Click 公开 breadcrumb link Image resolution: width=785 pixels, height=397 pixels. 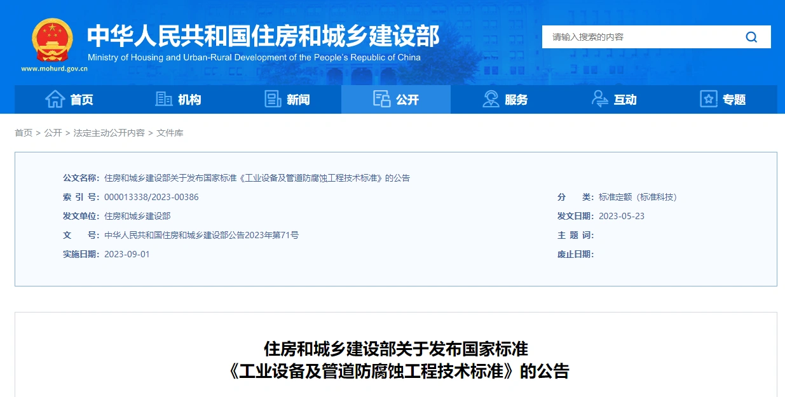(x=53, y=133)
